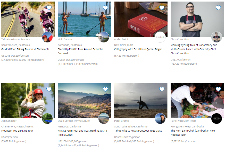View Chris Cosentino's profile picture

216,37
